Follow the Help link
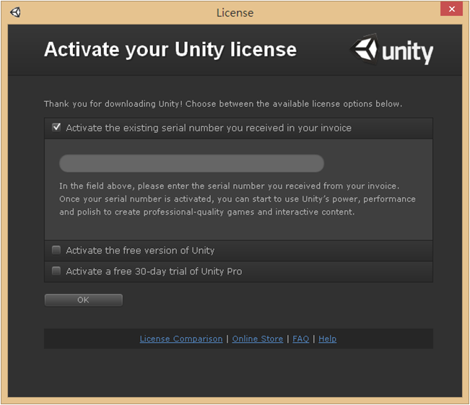Image resolution: width=470 pixels, height=405 pixels. pos(327,339)
